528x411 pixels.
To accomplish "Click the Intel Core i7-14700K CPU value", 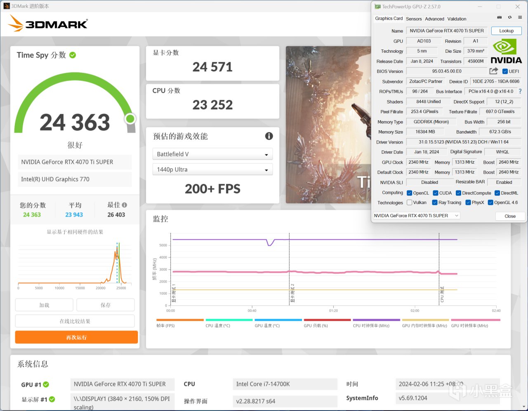I will pos(285,384).
